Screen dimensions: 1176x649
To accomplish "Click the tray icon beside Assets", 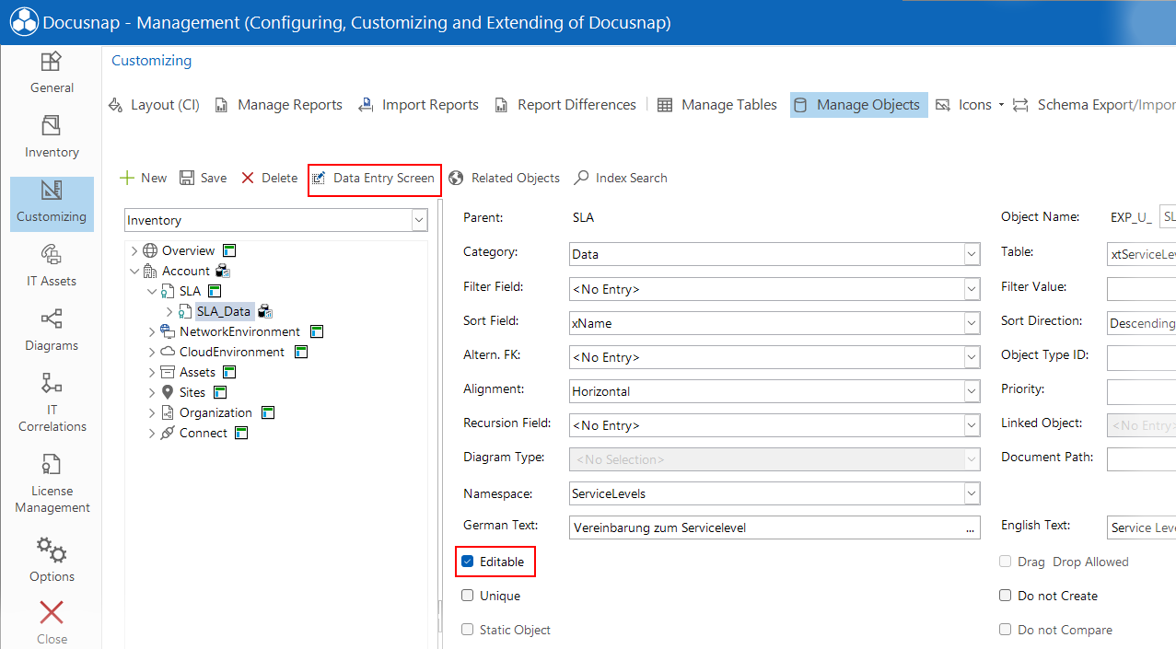I will (x=168, y=372).
